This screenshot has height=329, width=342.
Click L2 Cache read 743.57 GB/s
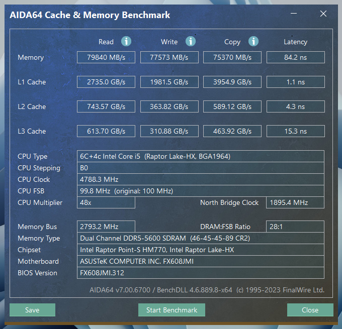tap(106, 106)
